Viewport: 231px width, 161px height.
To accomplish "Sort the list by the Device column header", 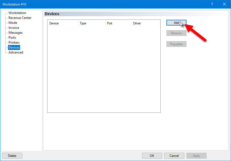I will coord(63,23).
